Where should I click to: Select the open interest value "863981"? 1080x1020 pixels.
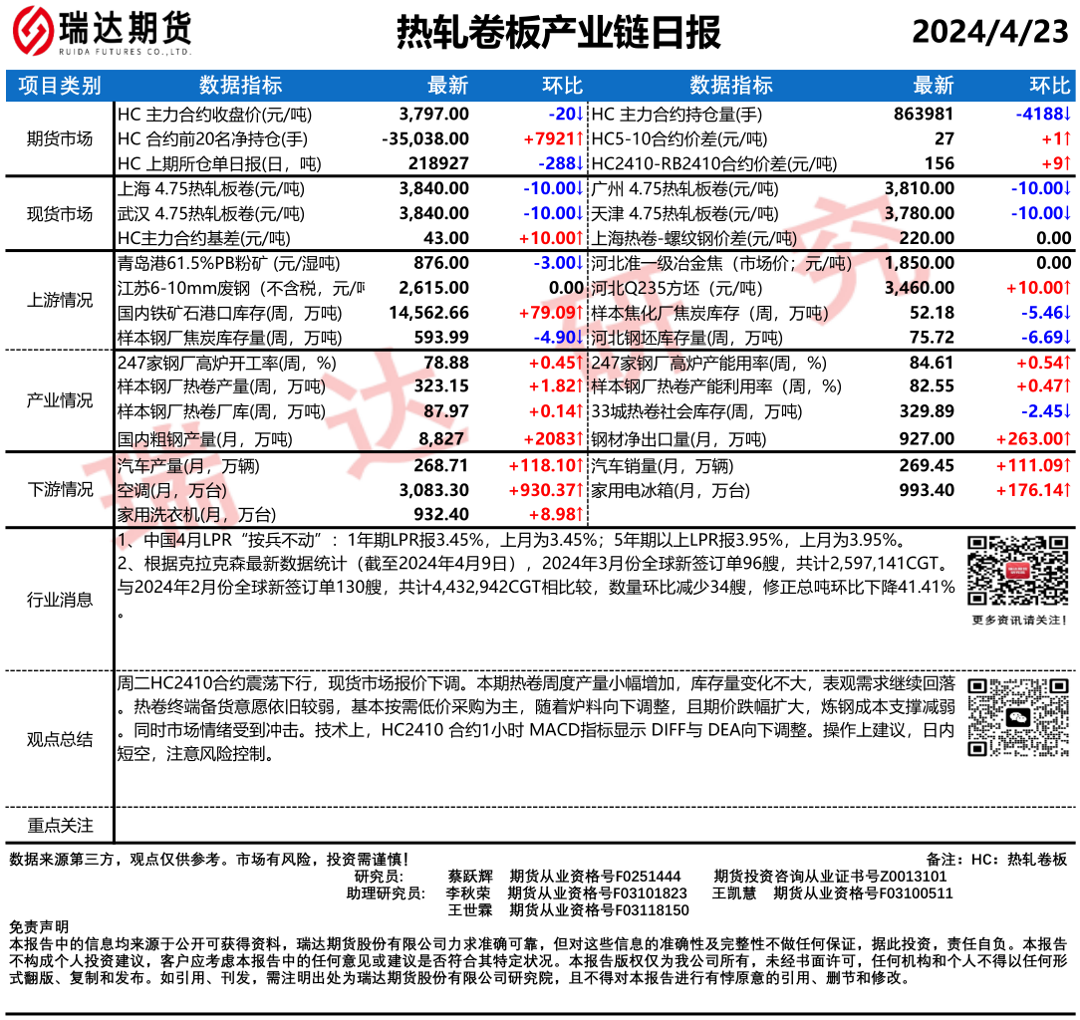pos(924,115)
